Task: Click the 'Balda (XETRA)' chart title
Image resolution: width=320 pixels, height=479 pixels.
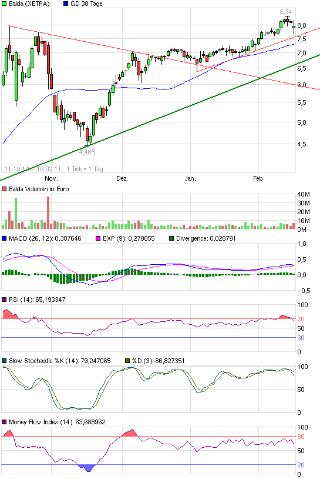Action: pyautogui.click(x=29, y=4)
